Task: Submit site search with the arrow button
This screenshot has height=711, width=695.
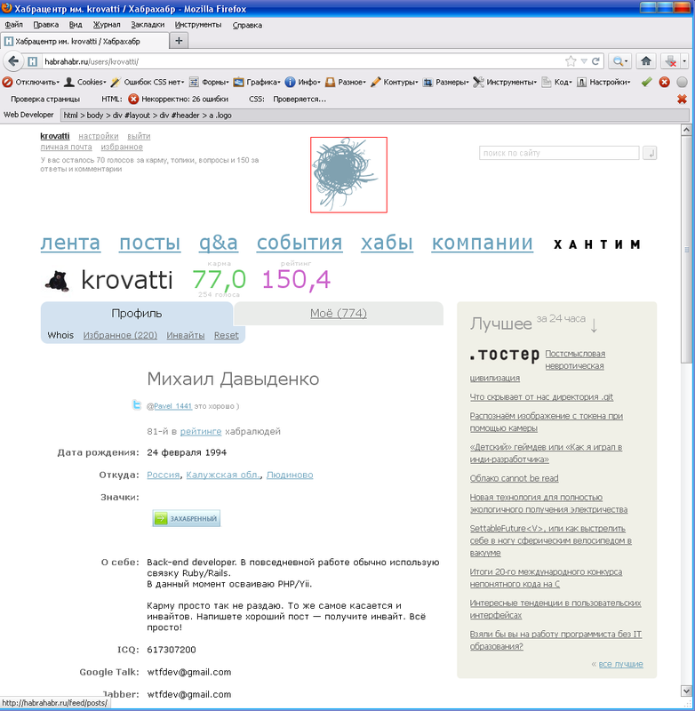Action: point(650,153)
